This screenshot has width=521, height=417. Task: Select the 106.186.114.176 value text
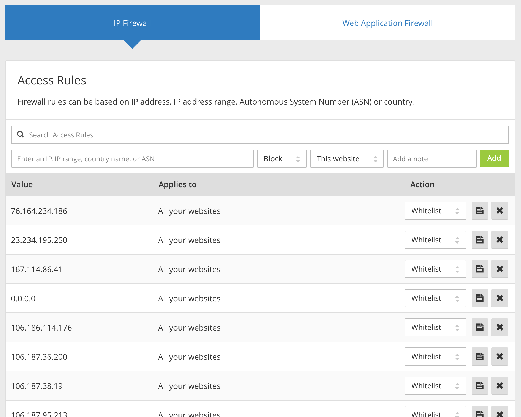(41, 328)
